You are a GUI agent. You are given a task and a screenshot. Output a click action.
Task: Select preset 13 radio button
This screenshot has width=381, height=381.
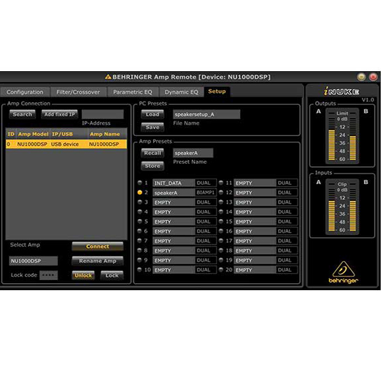click(221, 202)
